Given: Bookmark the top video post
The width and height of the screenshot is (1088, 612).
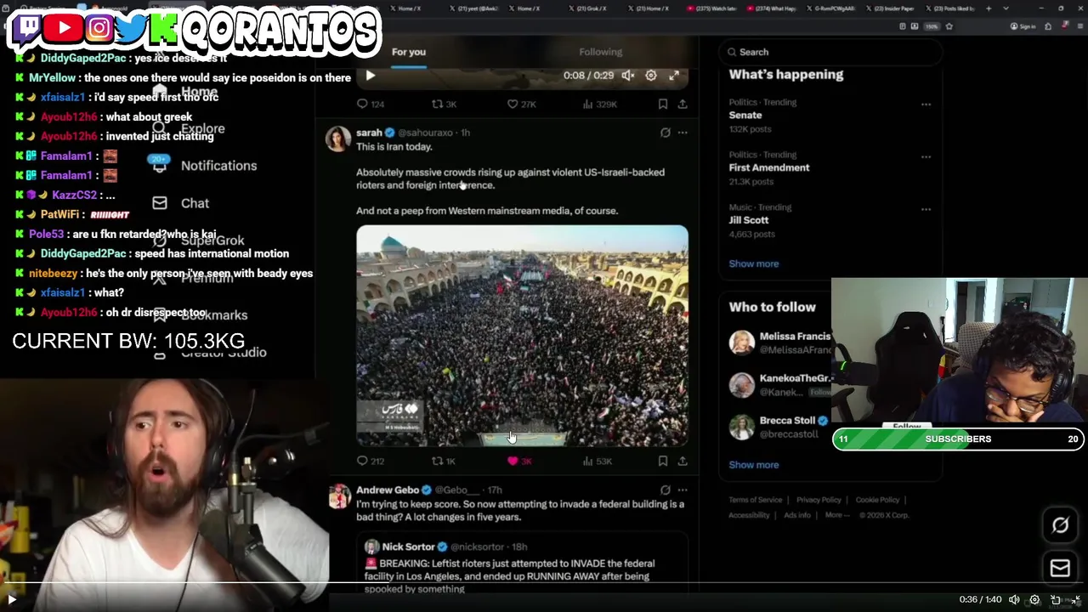Looking at the screenshot, I should pyautogui.click(x=663, y=104).
